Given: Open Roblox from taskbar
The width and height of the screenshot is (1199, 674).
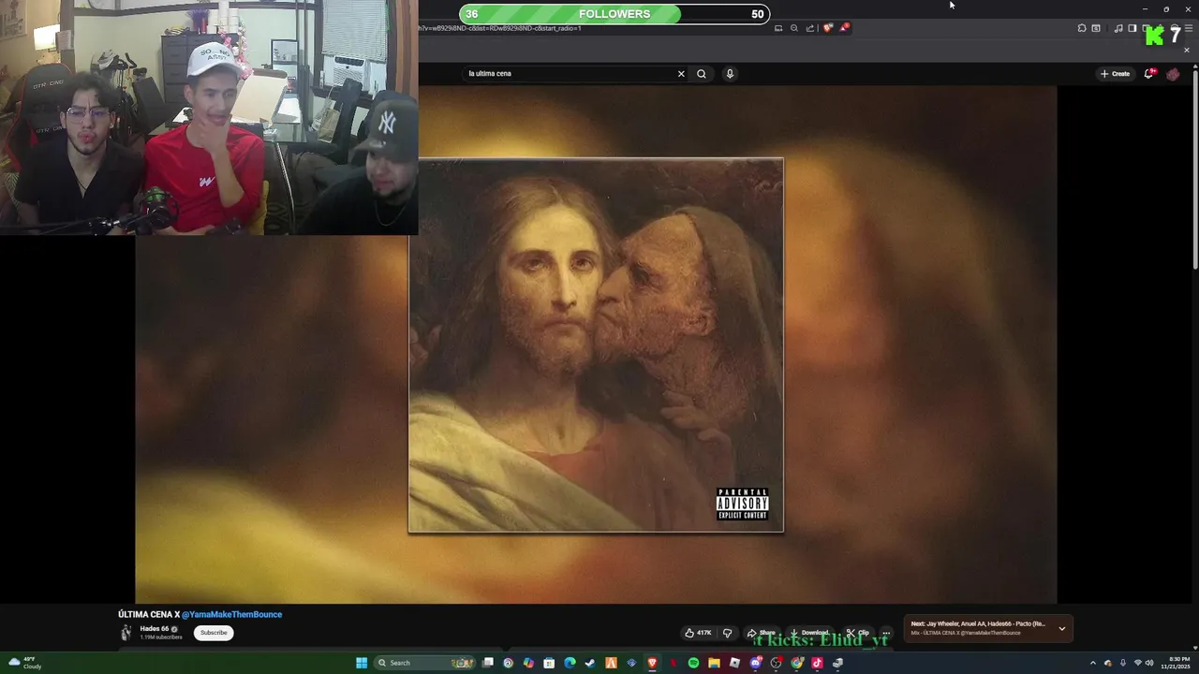Looking at the screenshot, I should tap(734, 663).
